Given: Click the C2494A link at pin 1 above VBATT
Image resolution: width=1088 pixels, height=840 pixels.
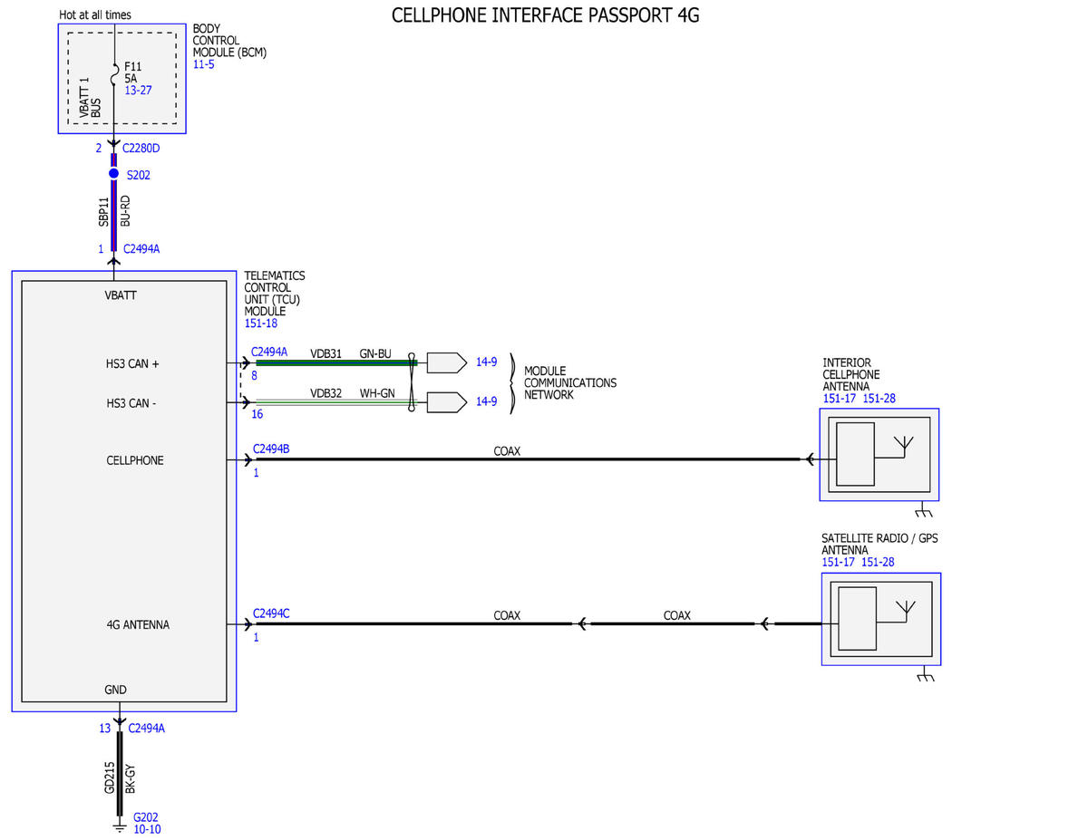Looking at the screenshot, I should click(141, 248).
